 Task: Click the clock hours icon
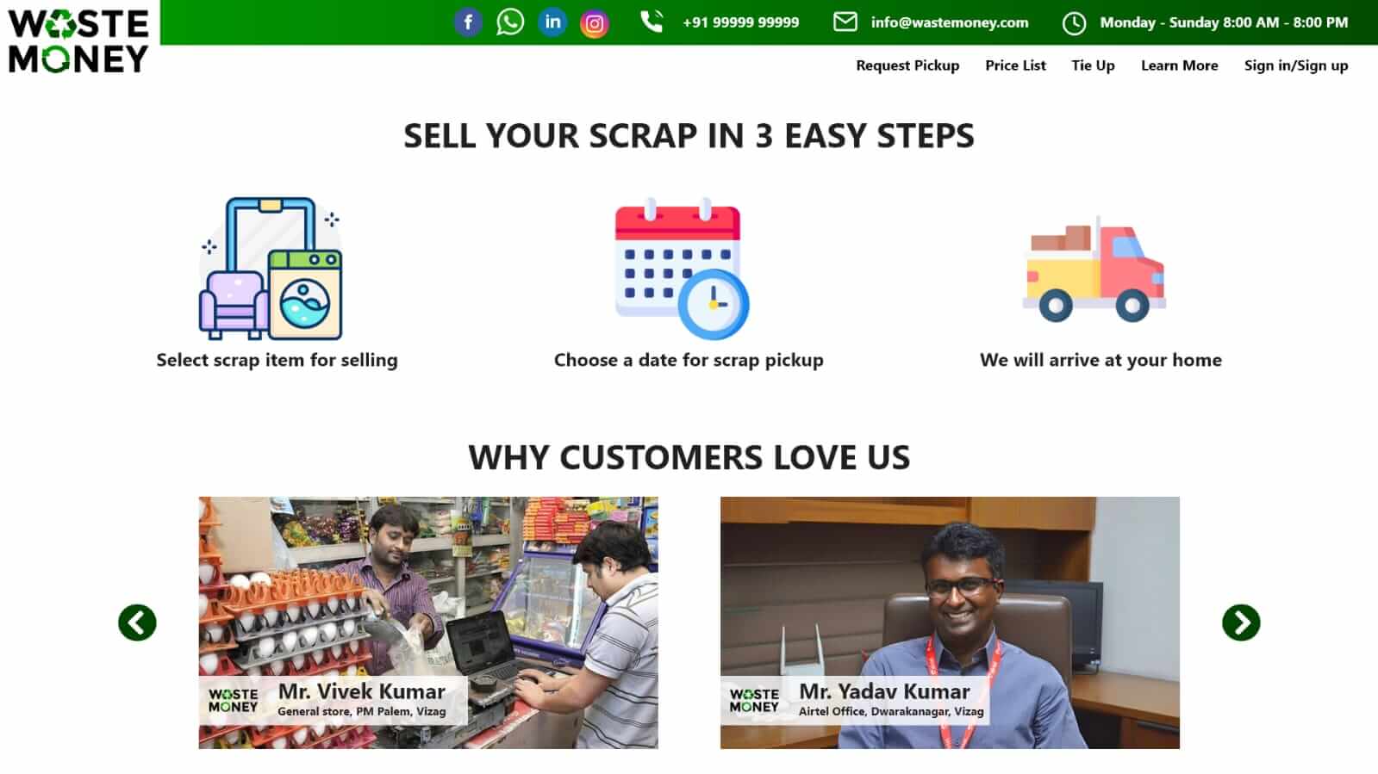point(1074,23)
